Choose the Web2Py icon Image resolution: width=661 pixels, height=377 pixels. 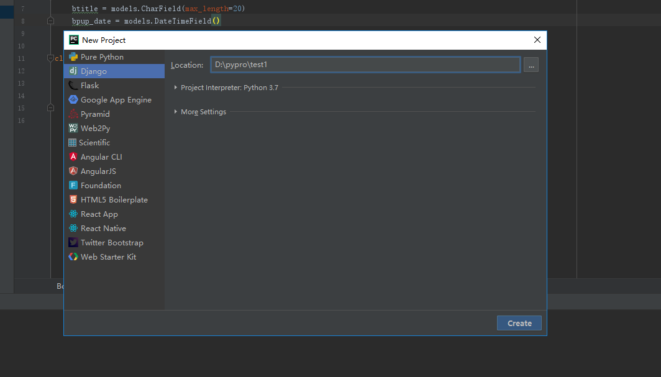coord(73,128)
